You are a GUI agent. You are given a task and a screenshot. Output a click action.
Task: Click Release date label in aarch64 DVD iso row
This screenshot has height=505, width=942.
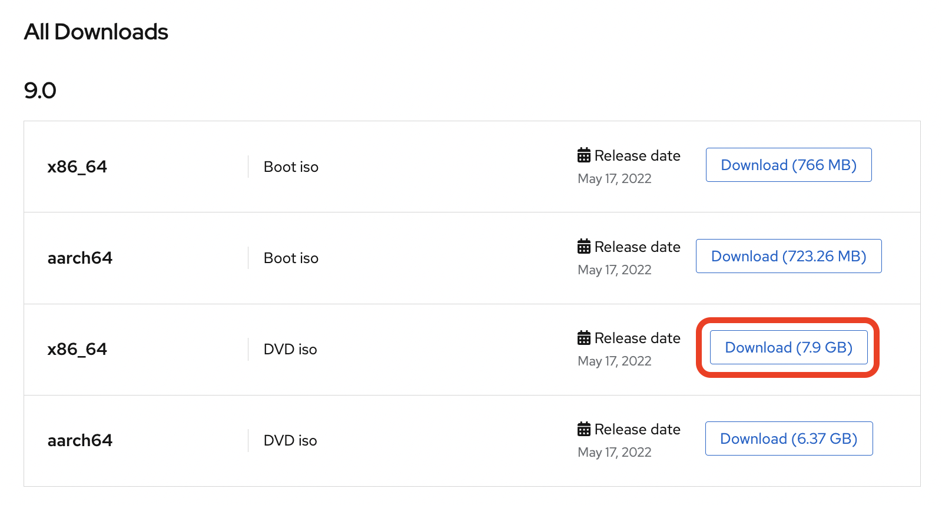tap(638, 429)
